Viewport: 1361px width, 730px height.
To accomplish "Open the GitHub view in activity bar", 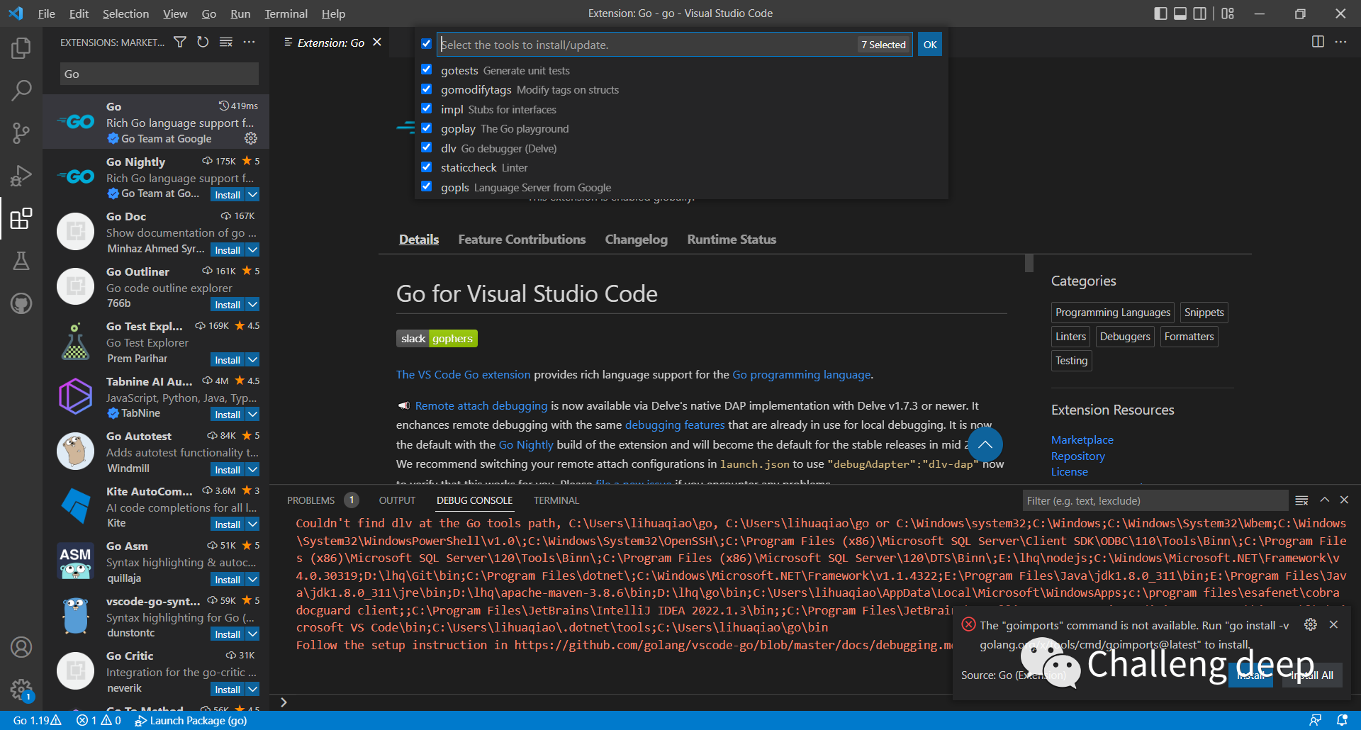I will [21, 303].
